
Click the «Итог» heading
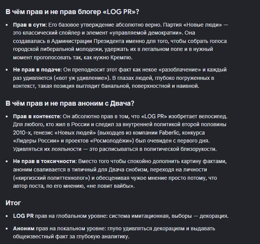pos(13,203)
